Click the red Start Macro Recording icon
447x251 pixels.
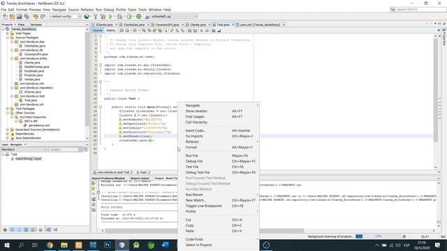tap(202, 31)
